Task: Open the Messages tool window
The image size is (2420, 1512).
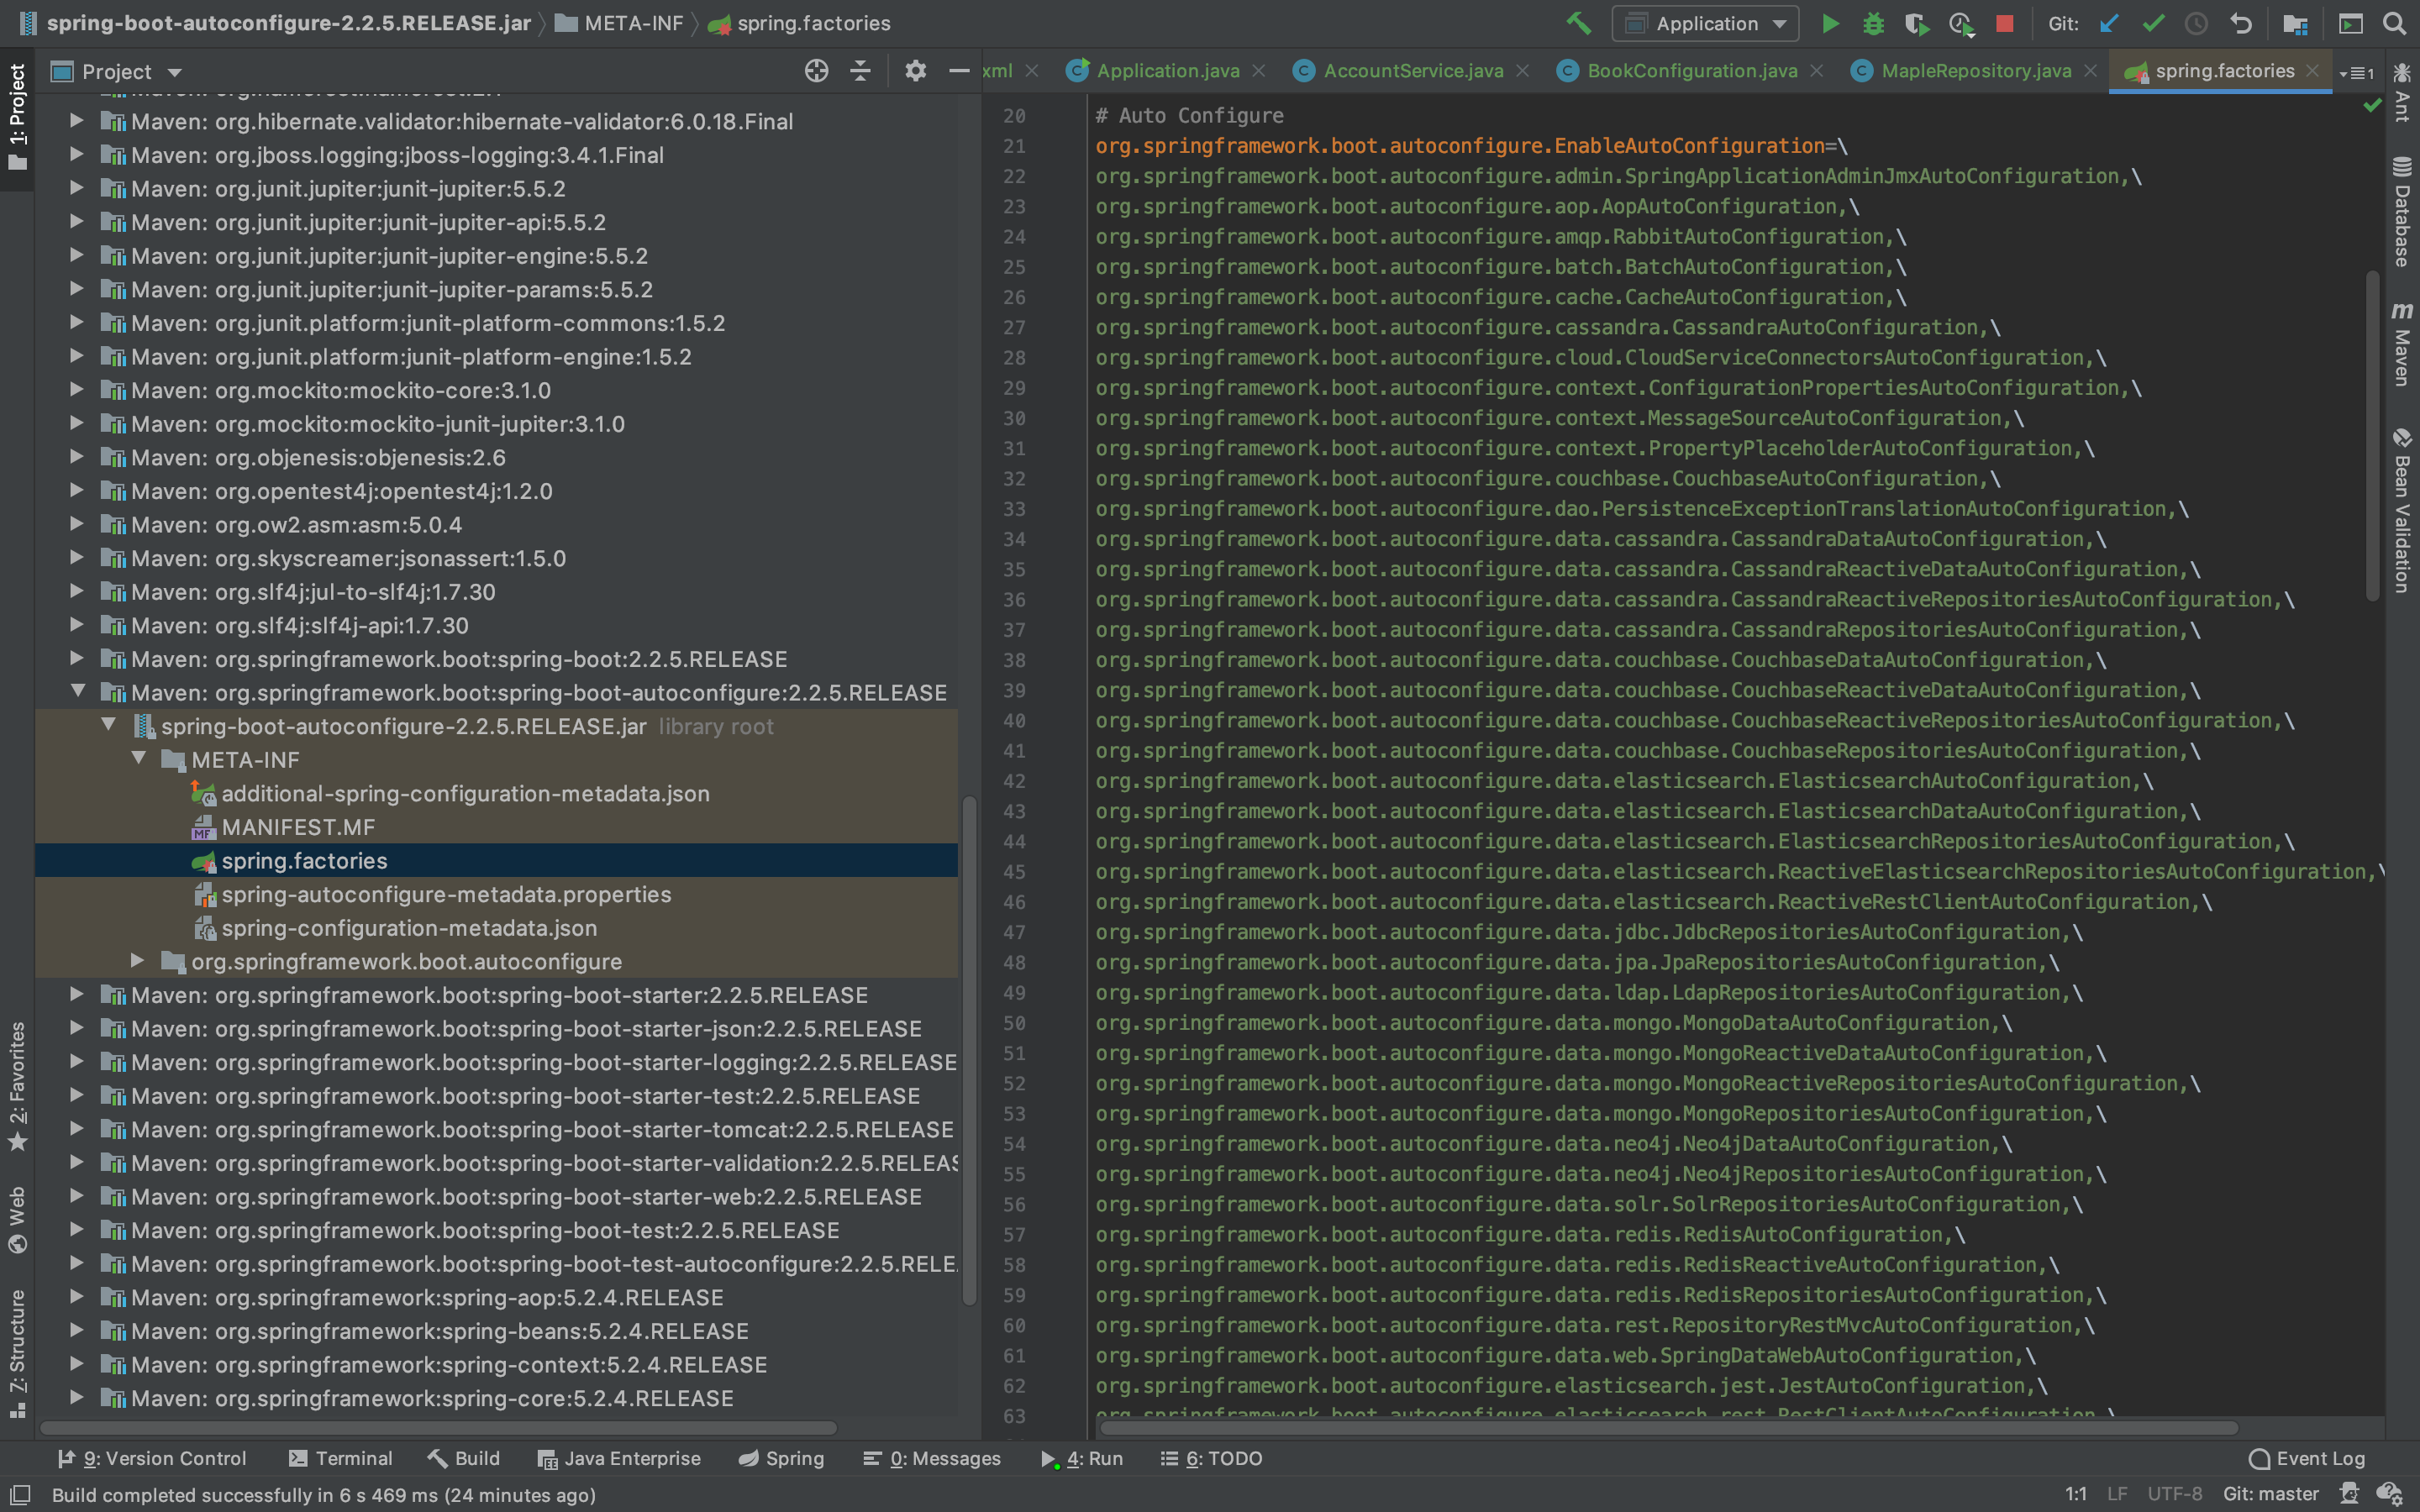Action: [x=931, y=1458]
